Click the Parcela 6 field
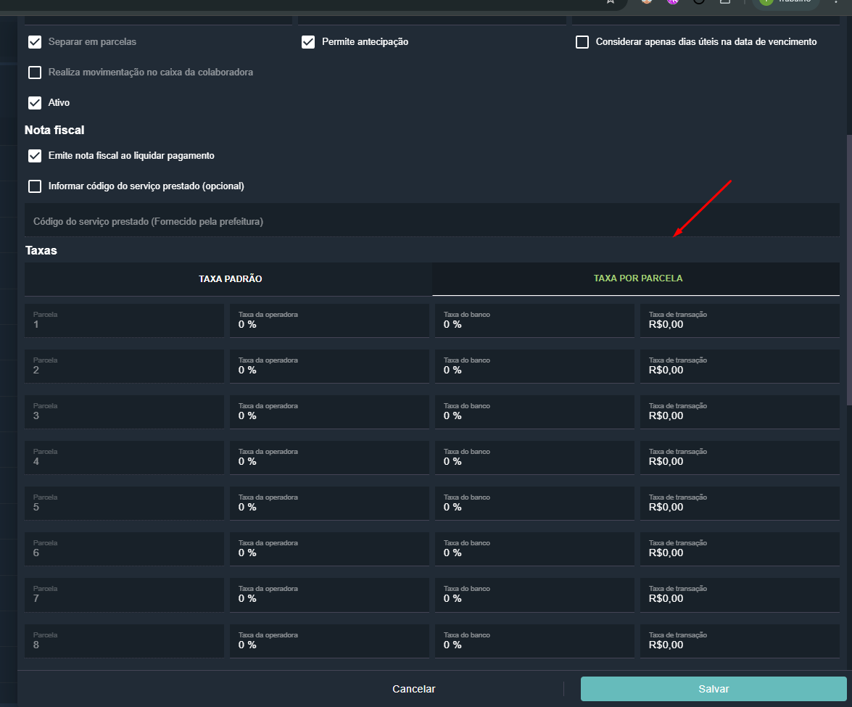 [124, 549]
